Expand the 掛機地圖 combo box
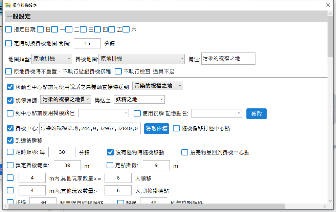The width and height of the screenshot is (336, 212). (141, 59)
